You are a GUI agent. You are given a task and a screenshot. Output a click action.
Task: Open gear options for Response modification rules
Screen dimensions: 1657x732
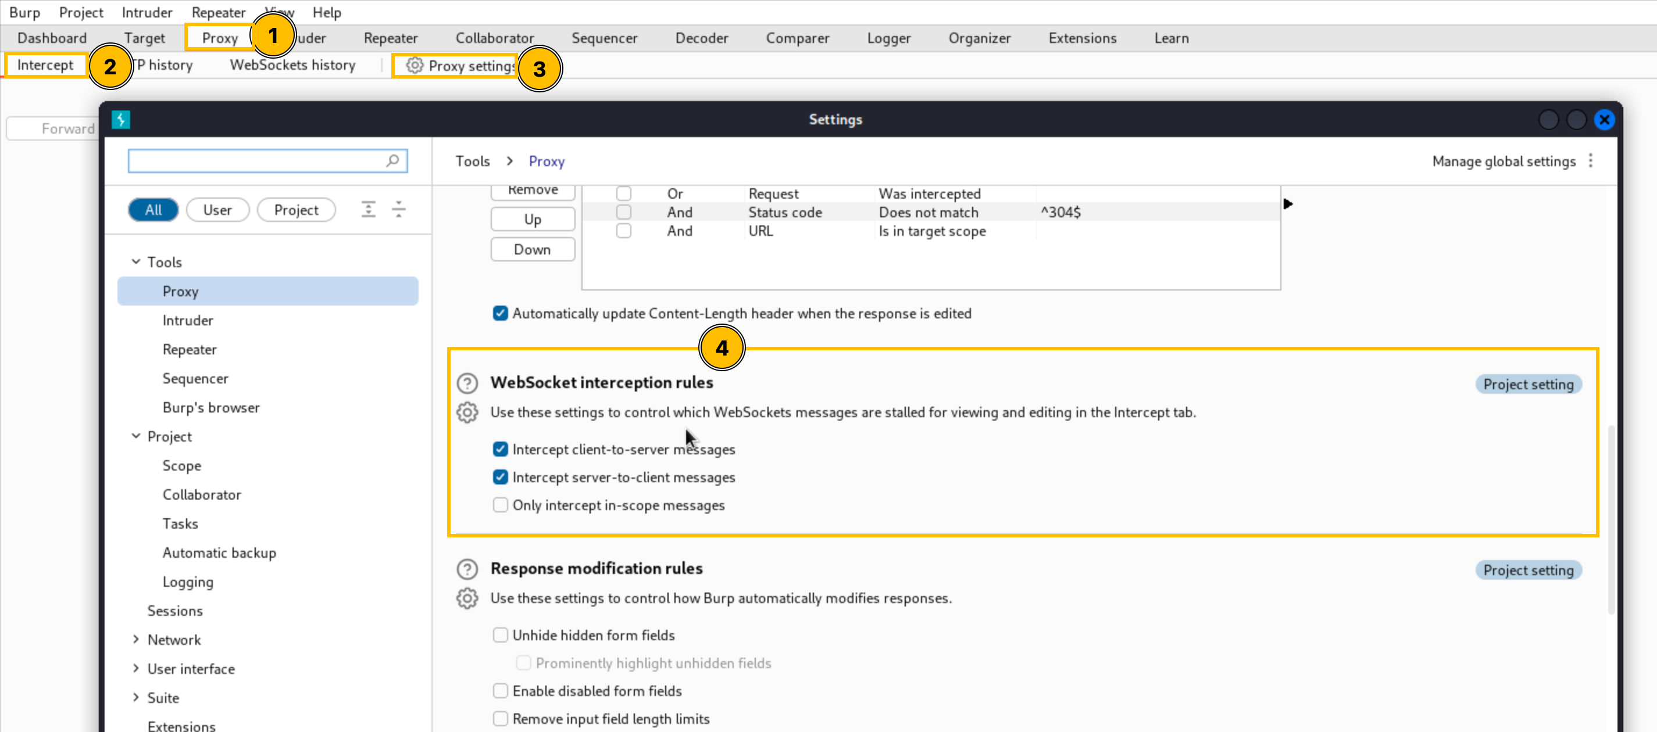(467, 598)
